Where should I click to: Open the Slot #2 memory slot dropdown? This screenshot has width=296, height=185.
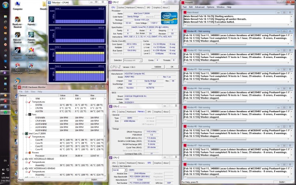(x=120, y=170)
